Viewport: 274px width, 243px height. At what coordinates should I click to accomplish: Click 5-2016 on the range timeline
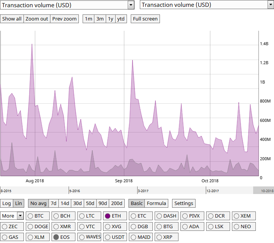coord(75,191)
